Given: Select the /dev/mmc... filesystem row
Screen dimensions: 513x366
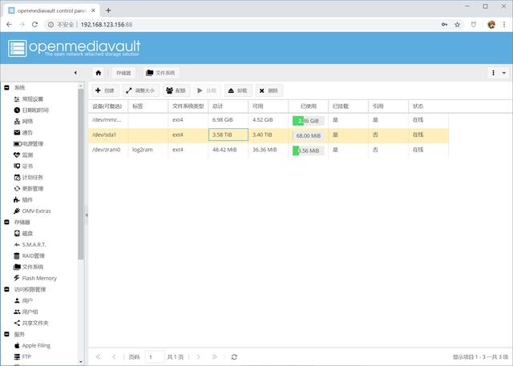Looking at the screenshot, I should pos(269,120).
